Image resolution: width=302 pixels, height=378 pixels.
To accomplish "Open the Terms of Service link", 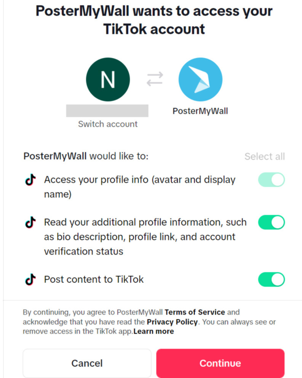I will tap(195, 312).
